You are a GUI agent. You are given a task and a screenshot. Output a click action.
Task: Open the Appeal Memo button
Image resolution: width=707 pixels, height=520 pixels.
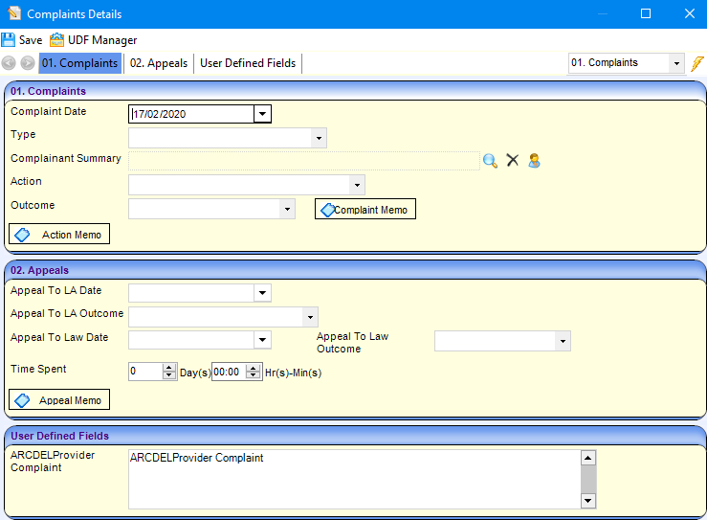coord(59,399)
